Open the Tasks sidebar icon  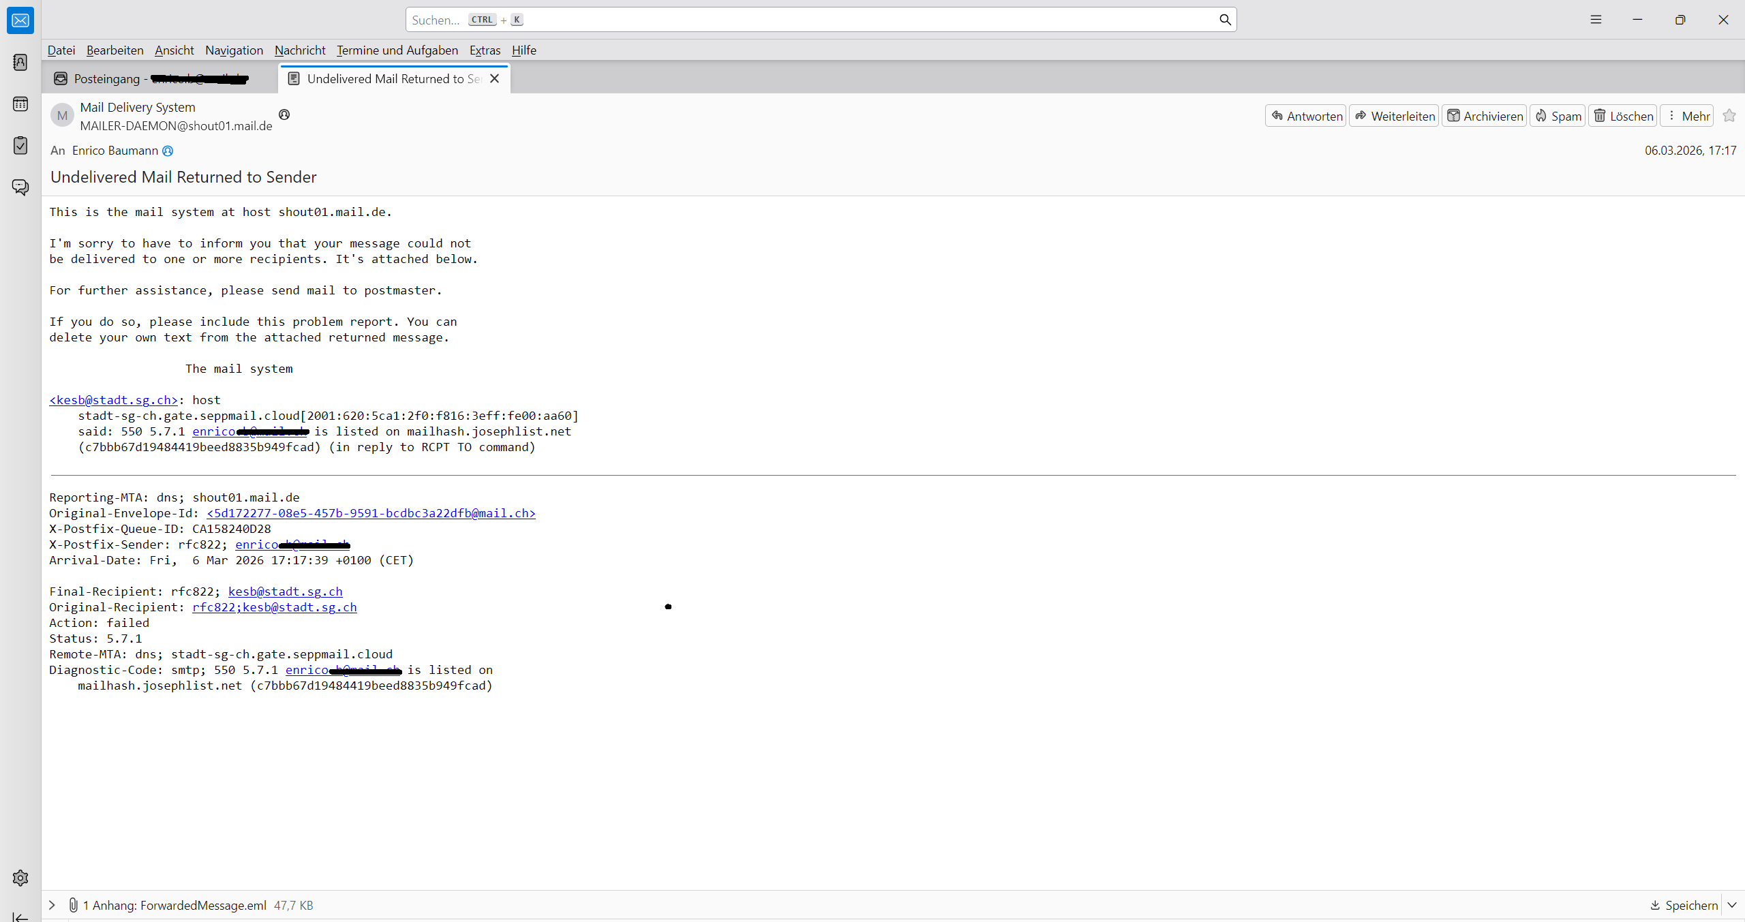tap(20, 145)
